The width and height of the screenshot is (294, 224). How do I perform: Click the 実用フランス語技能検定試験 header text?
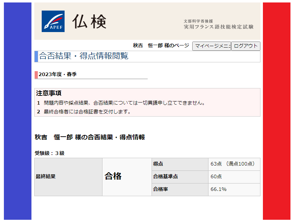pyautogui.click(x=218, y=27)
